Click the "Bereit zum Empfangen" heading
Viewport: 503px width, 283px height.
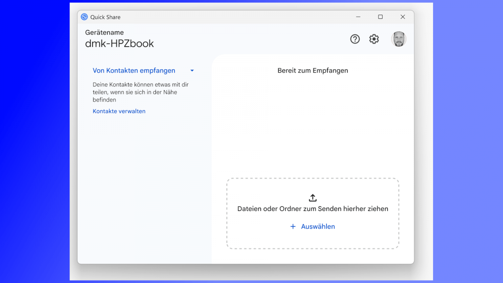[x=313, y=70]
